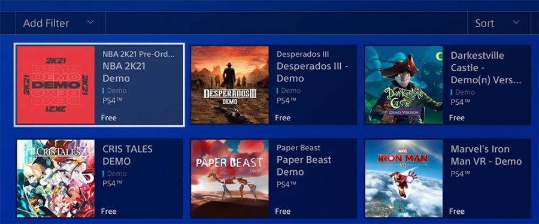The width and height of the screenshot is (539, 224).
Task: Open the Desperados III demo cover image
Action: click(x=229, y=85)
